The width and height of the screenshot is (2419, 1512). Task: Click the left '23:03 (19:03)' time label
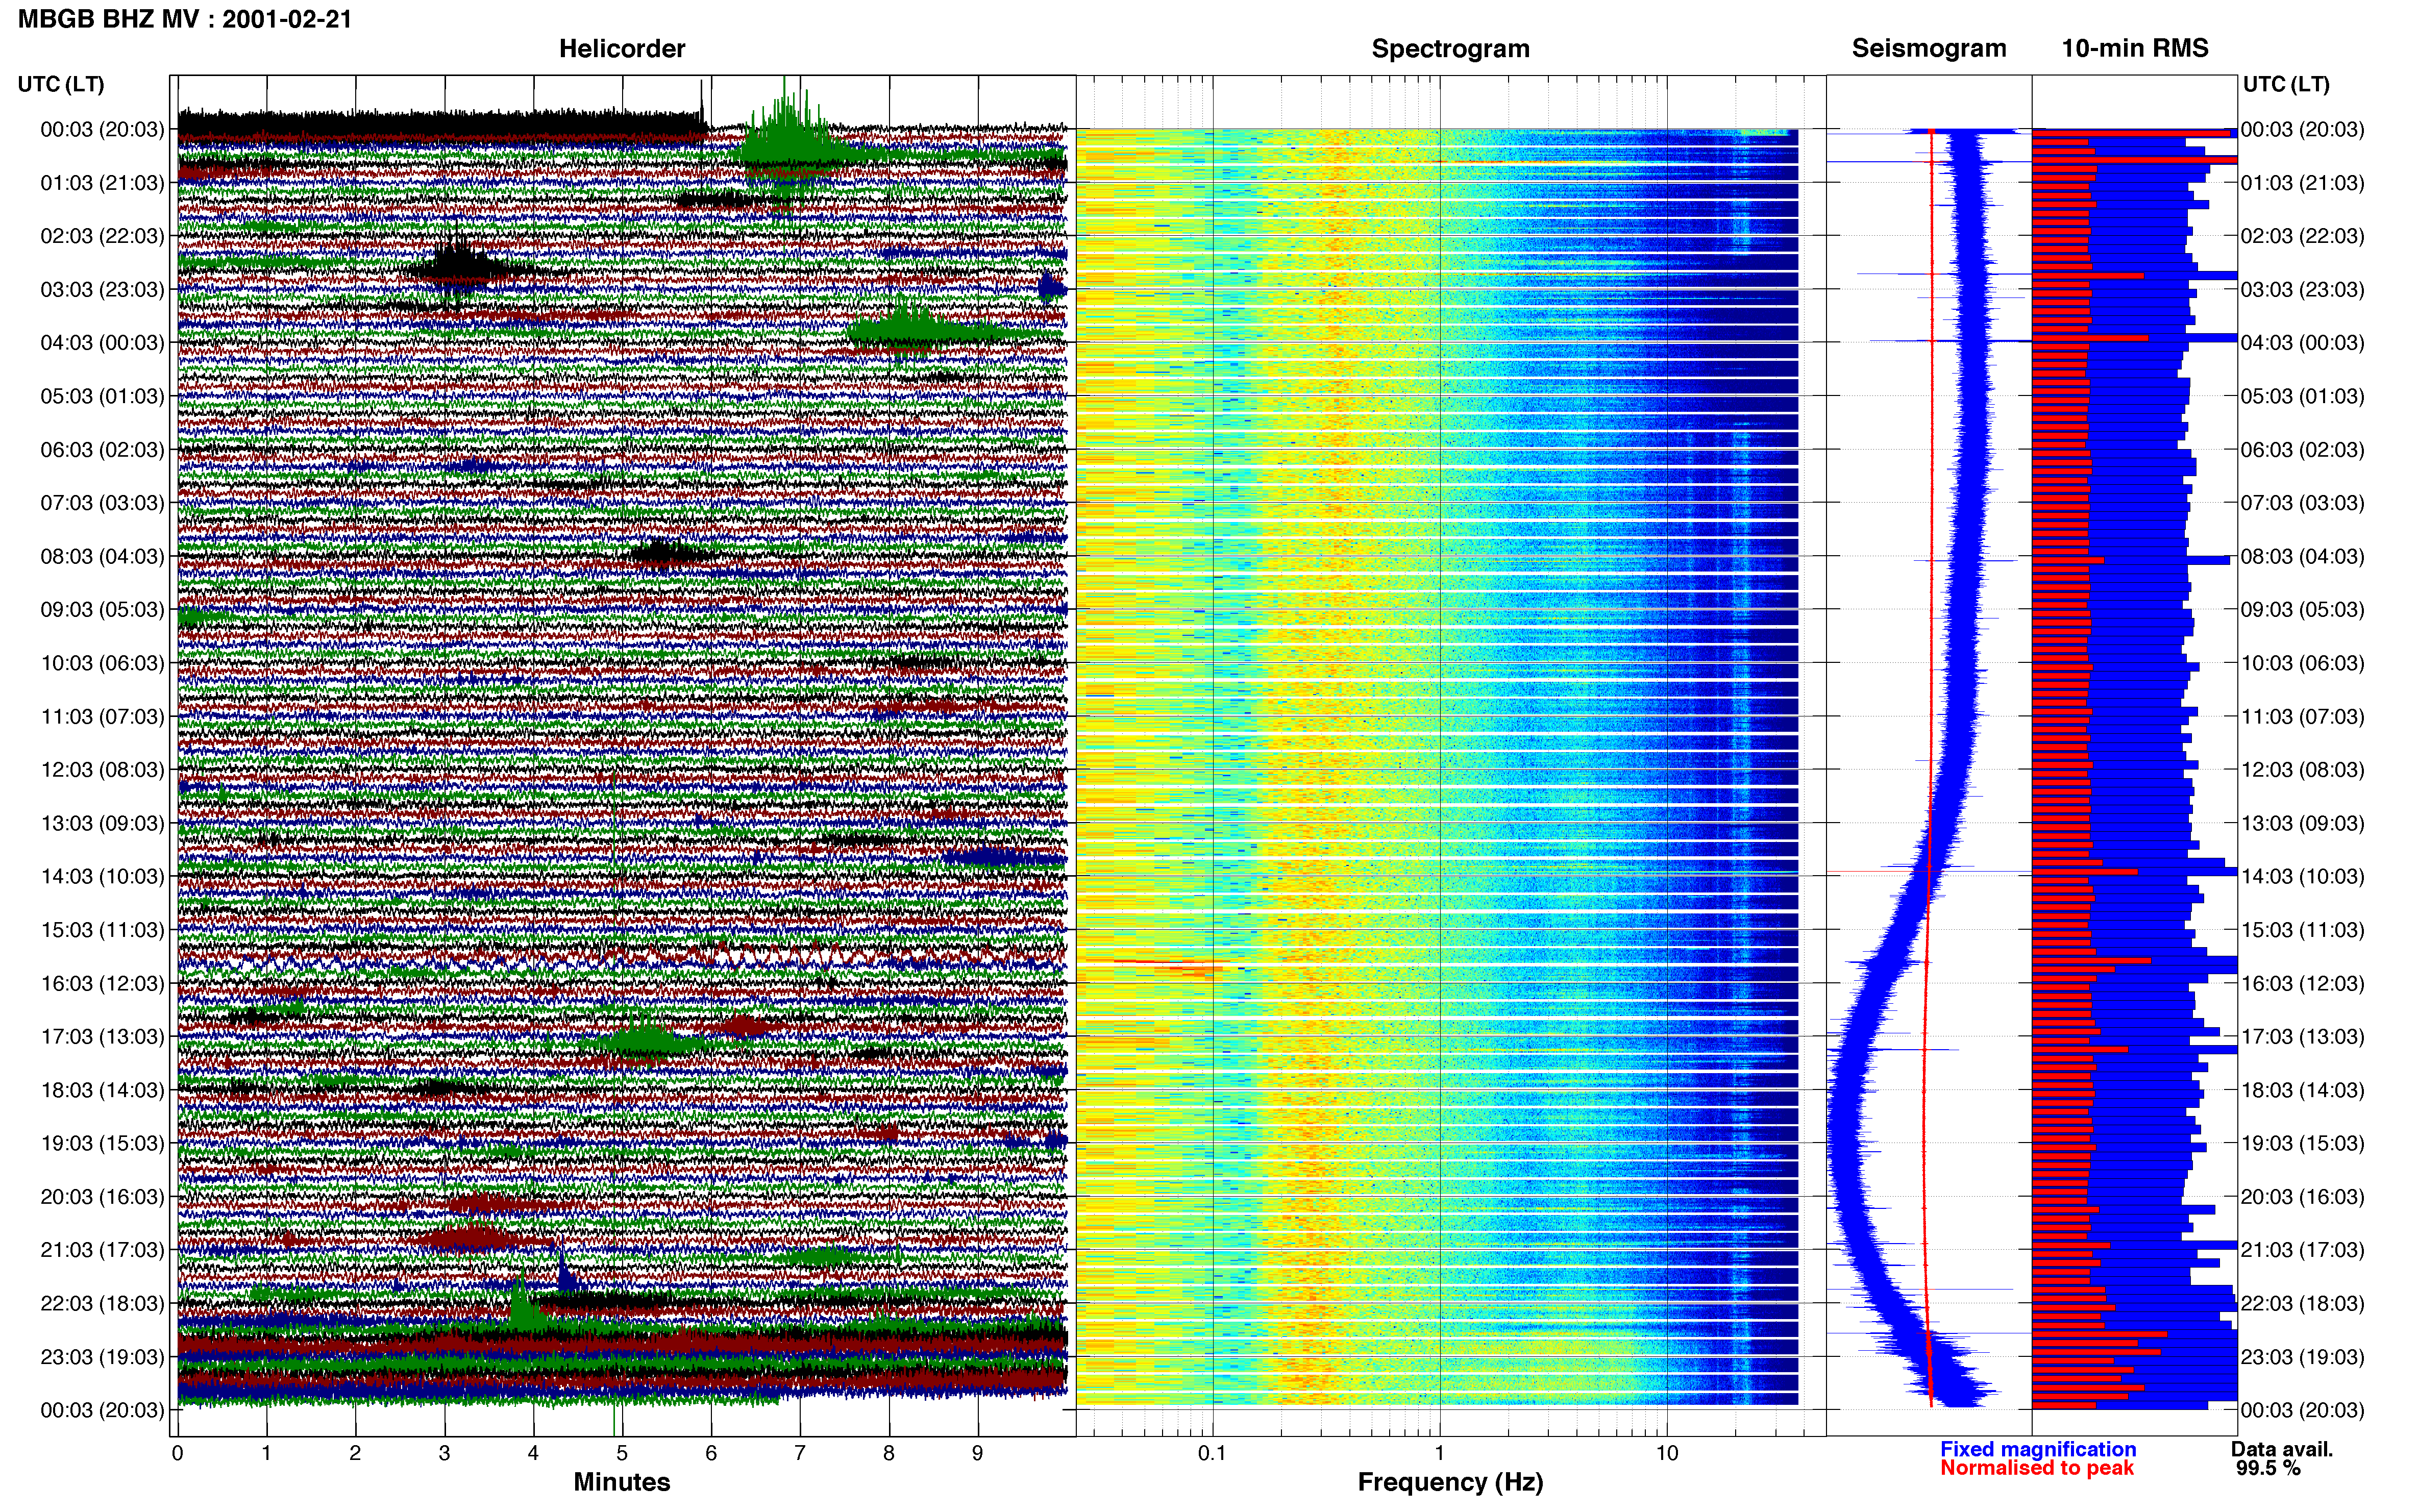(x=102, y=1357)
